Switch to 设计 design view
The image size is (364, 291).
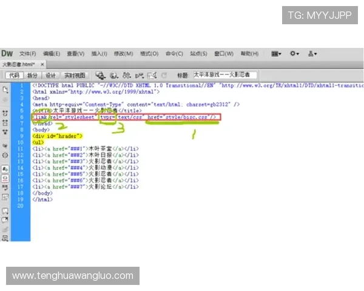(50, 75)
